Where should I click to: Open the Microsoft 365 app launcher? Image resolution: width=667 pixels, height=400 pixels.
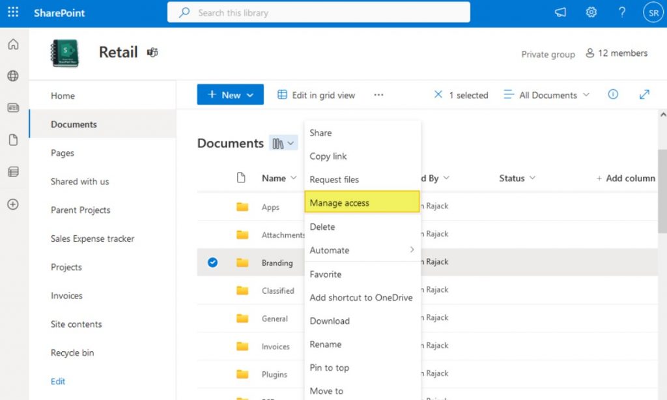[x=13, y=12]
